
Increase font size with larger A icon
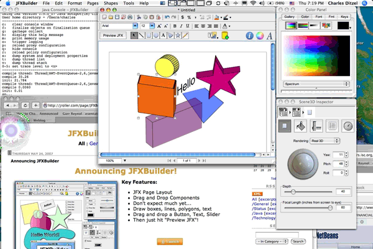pos(159,26)
